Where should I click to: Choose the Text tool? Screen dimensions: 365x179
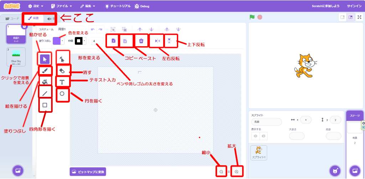(62, 82)
